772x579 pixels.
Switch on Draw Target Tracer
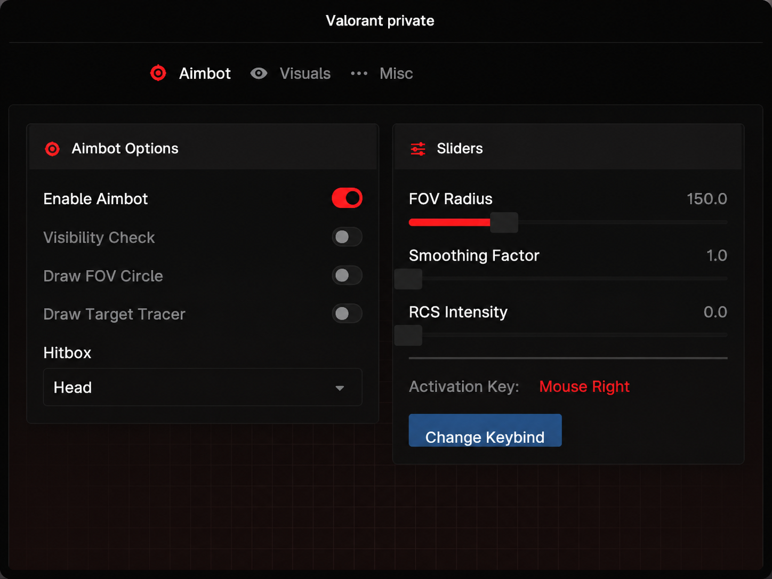point(347,313)
